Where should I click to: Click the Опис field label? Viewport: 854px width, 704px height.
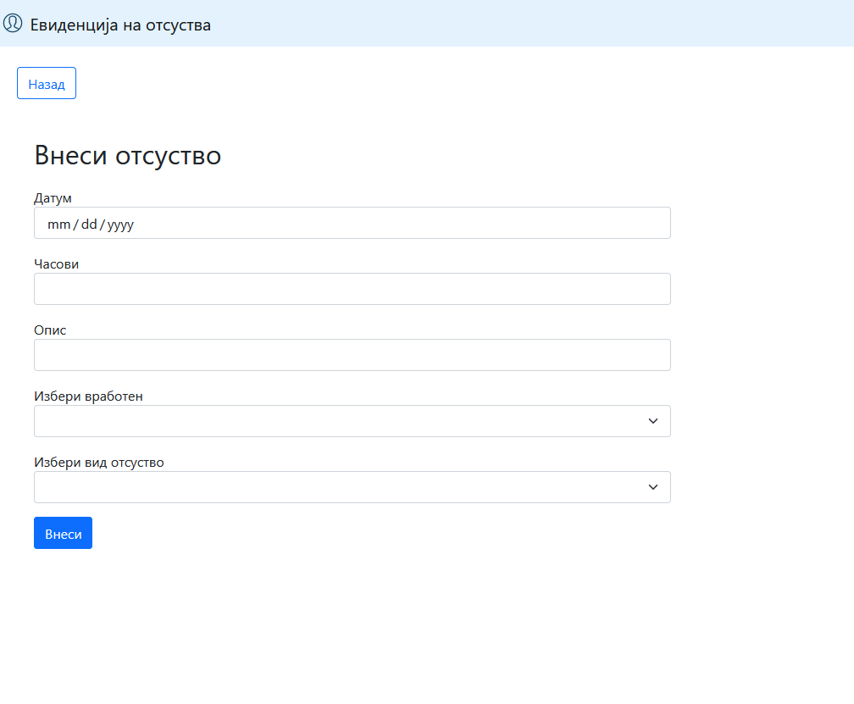[x=50, y=330]
